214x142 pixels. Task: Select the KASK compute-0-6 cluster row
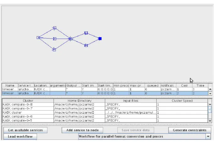[105, 117]
